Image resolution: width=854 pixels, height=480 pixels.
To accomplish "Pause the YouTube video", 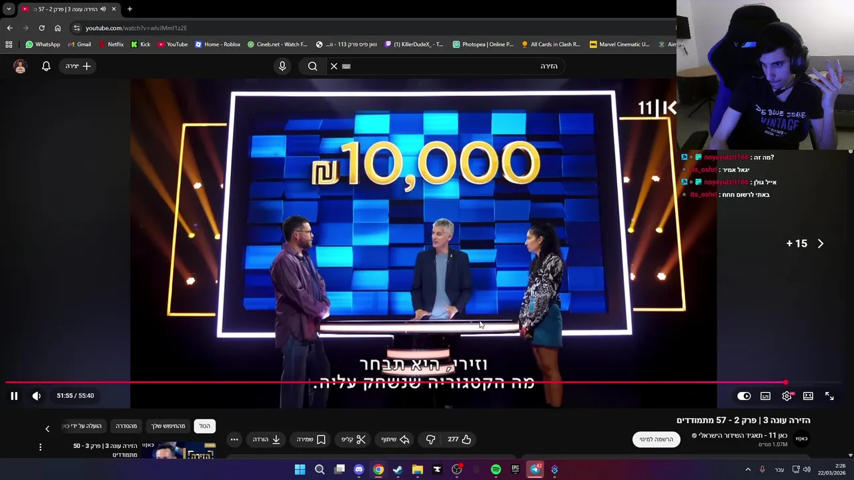I will click(x=14, y=396).
